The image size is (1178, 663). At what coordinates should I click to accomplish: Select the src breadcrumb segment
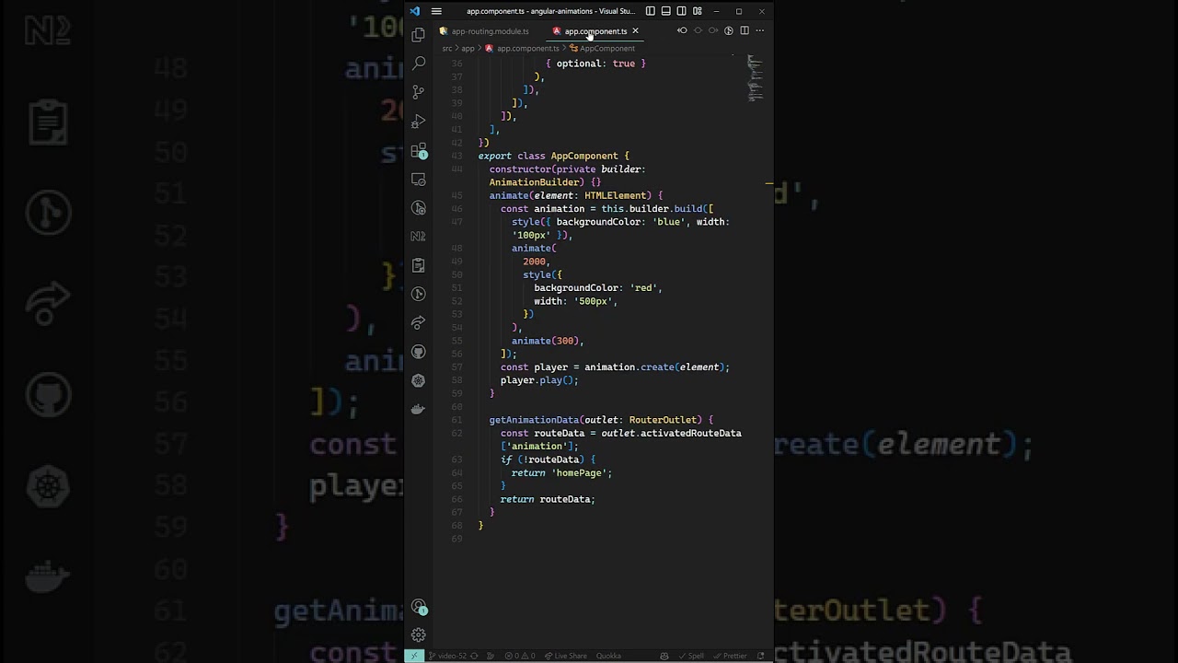[x=447, y=49]
